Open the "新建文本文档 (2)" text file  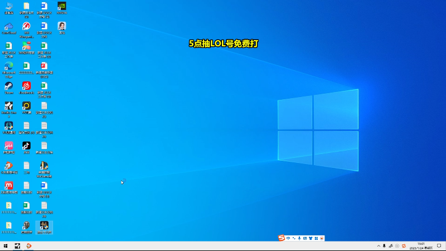click(x=44, y=109)
